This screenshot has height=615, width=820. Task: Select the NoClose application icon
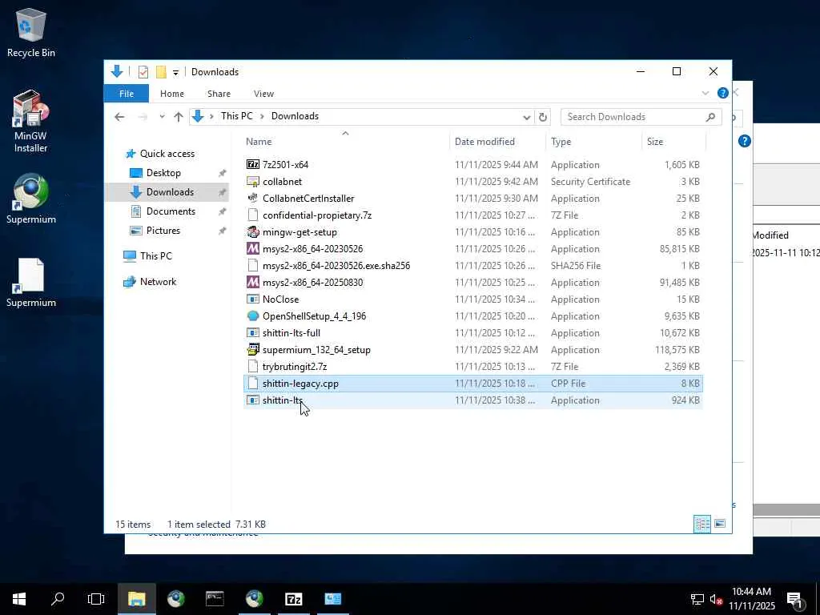[252, 299]
